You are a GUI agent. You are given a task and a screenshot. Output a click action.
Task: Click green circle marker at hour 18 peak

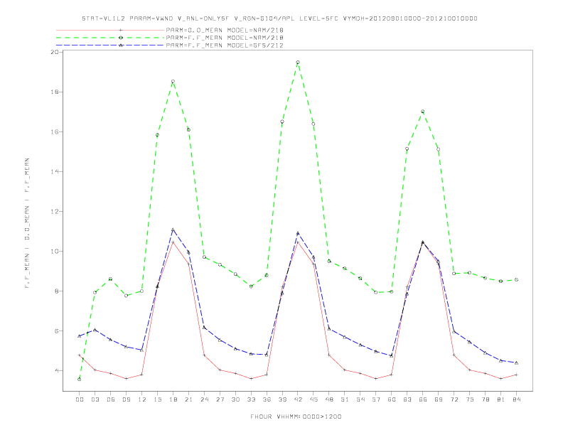click(x=173, y=82)
